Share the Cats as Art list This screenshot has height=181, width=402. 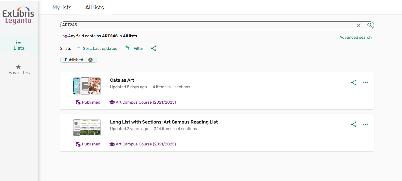click(x=354, y=83)
